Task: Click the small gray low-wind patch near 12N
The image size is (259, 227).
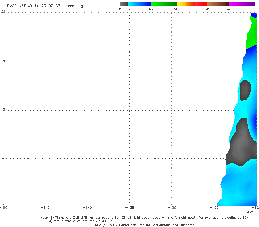Action: [x=245, y=90]
